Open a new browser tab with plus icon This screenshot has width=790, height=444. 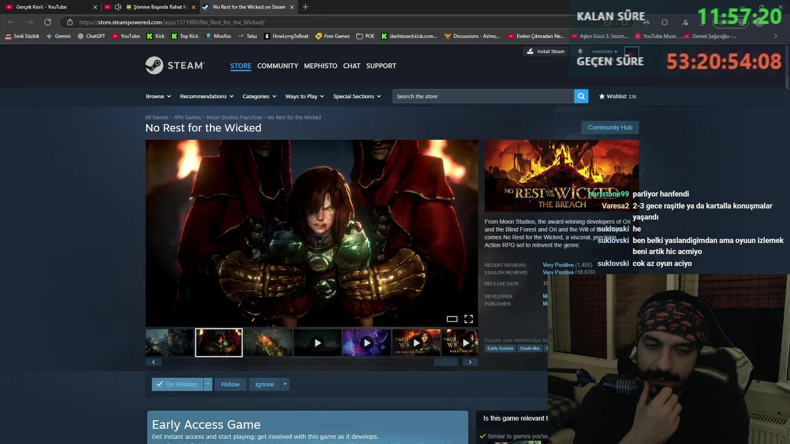pyautogui.click(x=305, y=7)
